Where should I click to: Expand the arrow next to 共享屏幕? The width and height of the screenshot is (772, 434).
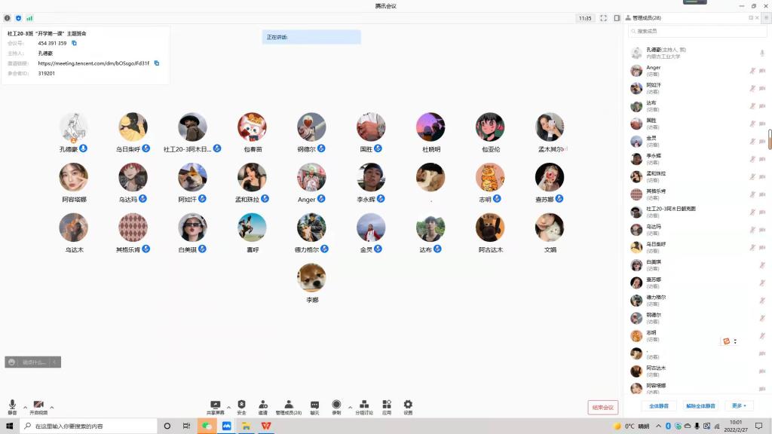[x=228, y=408]
